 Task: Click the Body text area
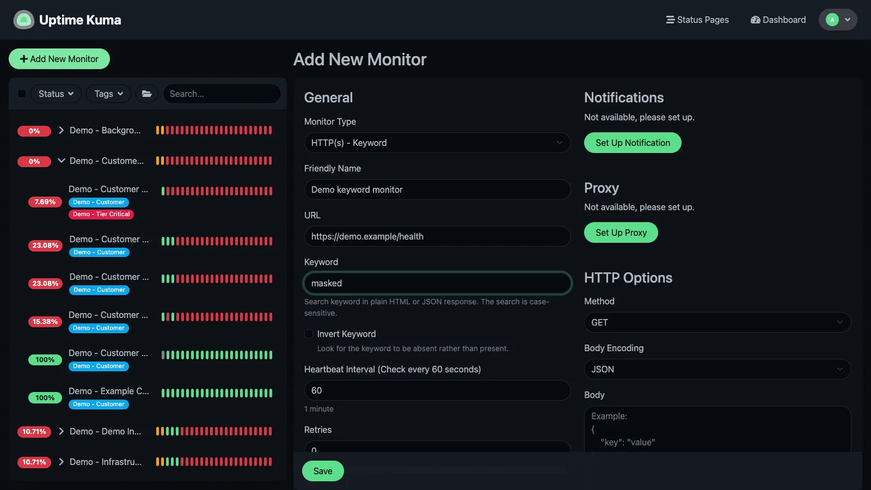pyautogui.click(x=717, y=429)
